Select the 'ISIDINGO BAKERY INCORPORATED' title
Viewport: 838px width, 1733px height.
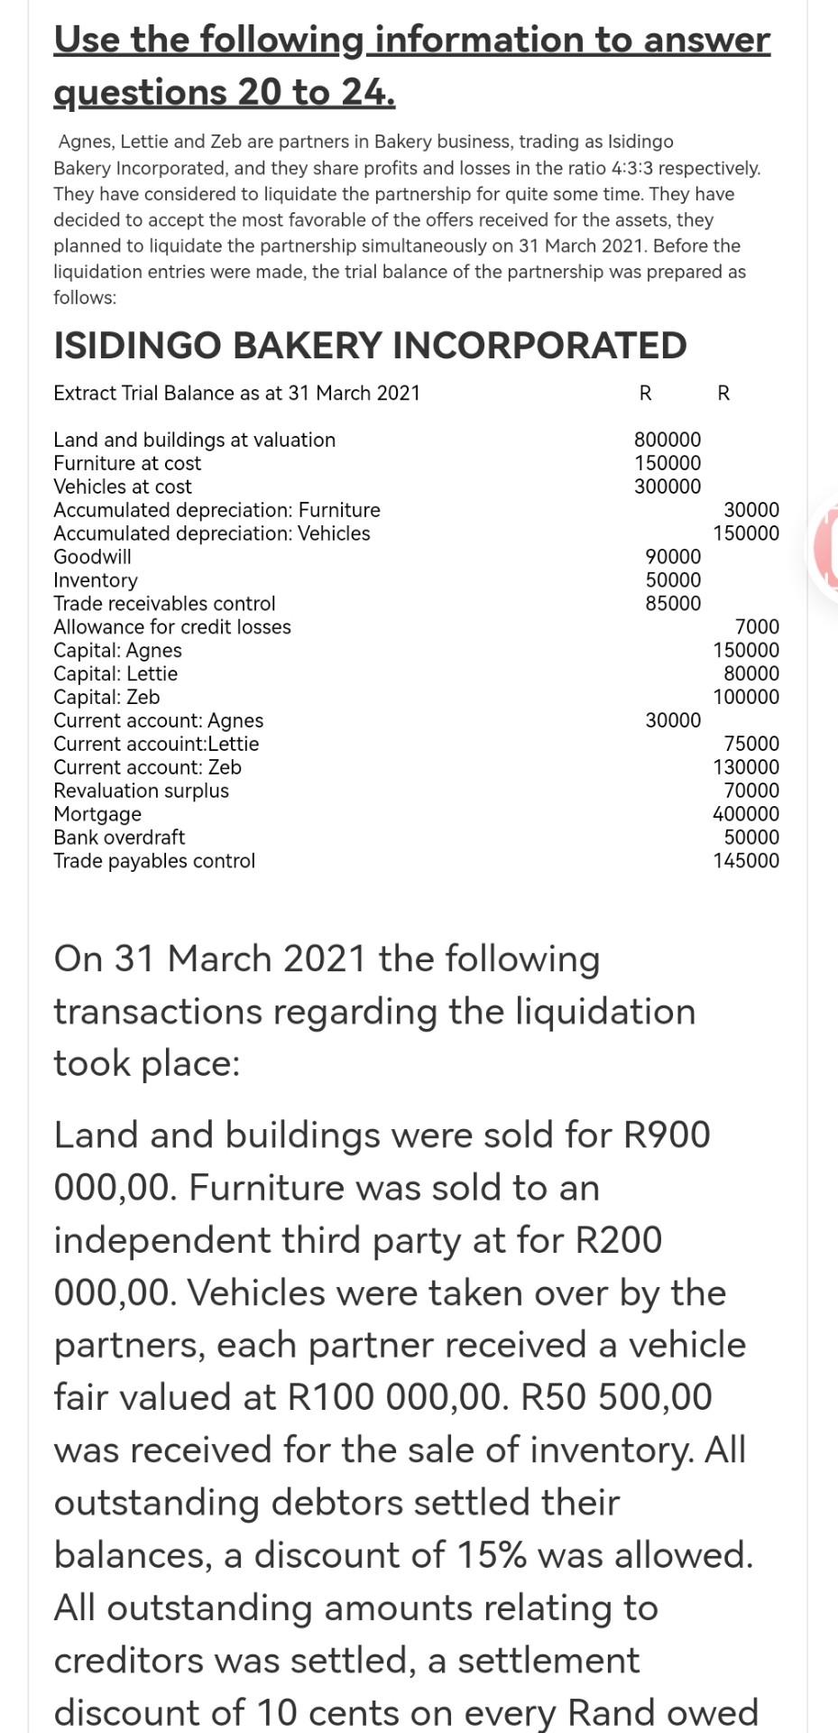pyautogui.click(x=370, y=345)
